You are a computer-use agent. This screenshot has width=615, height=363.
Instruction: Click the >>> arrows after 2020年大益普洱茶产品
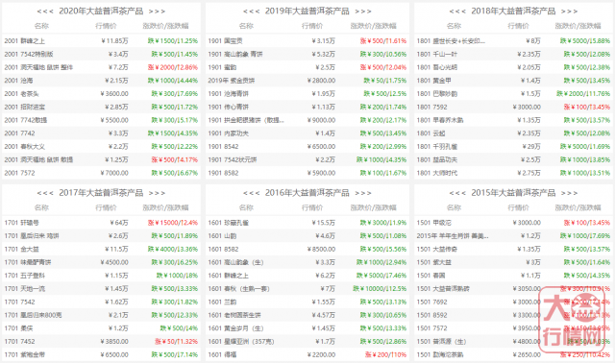tap(157, 12)
